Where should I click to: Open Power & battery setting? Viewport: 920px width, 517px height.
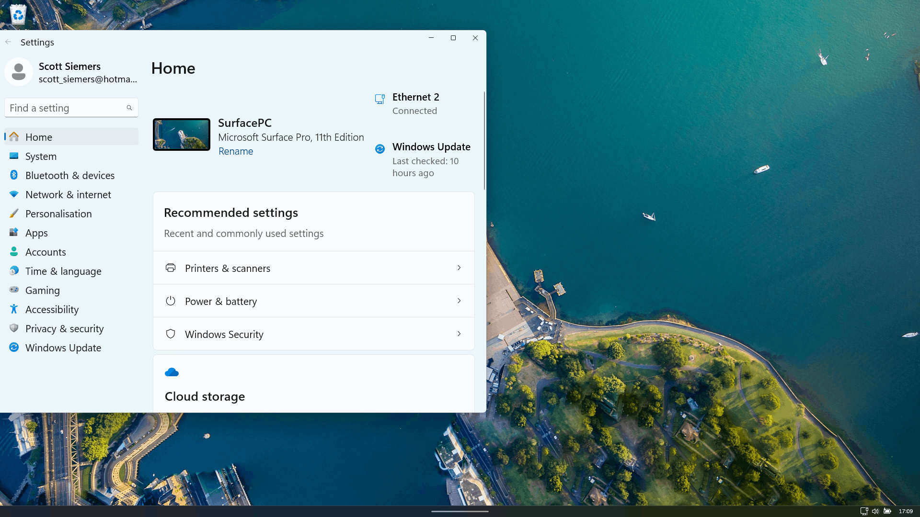click(x=314, y=301)
